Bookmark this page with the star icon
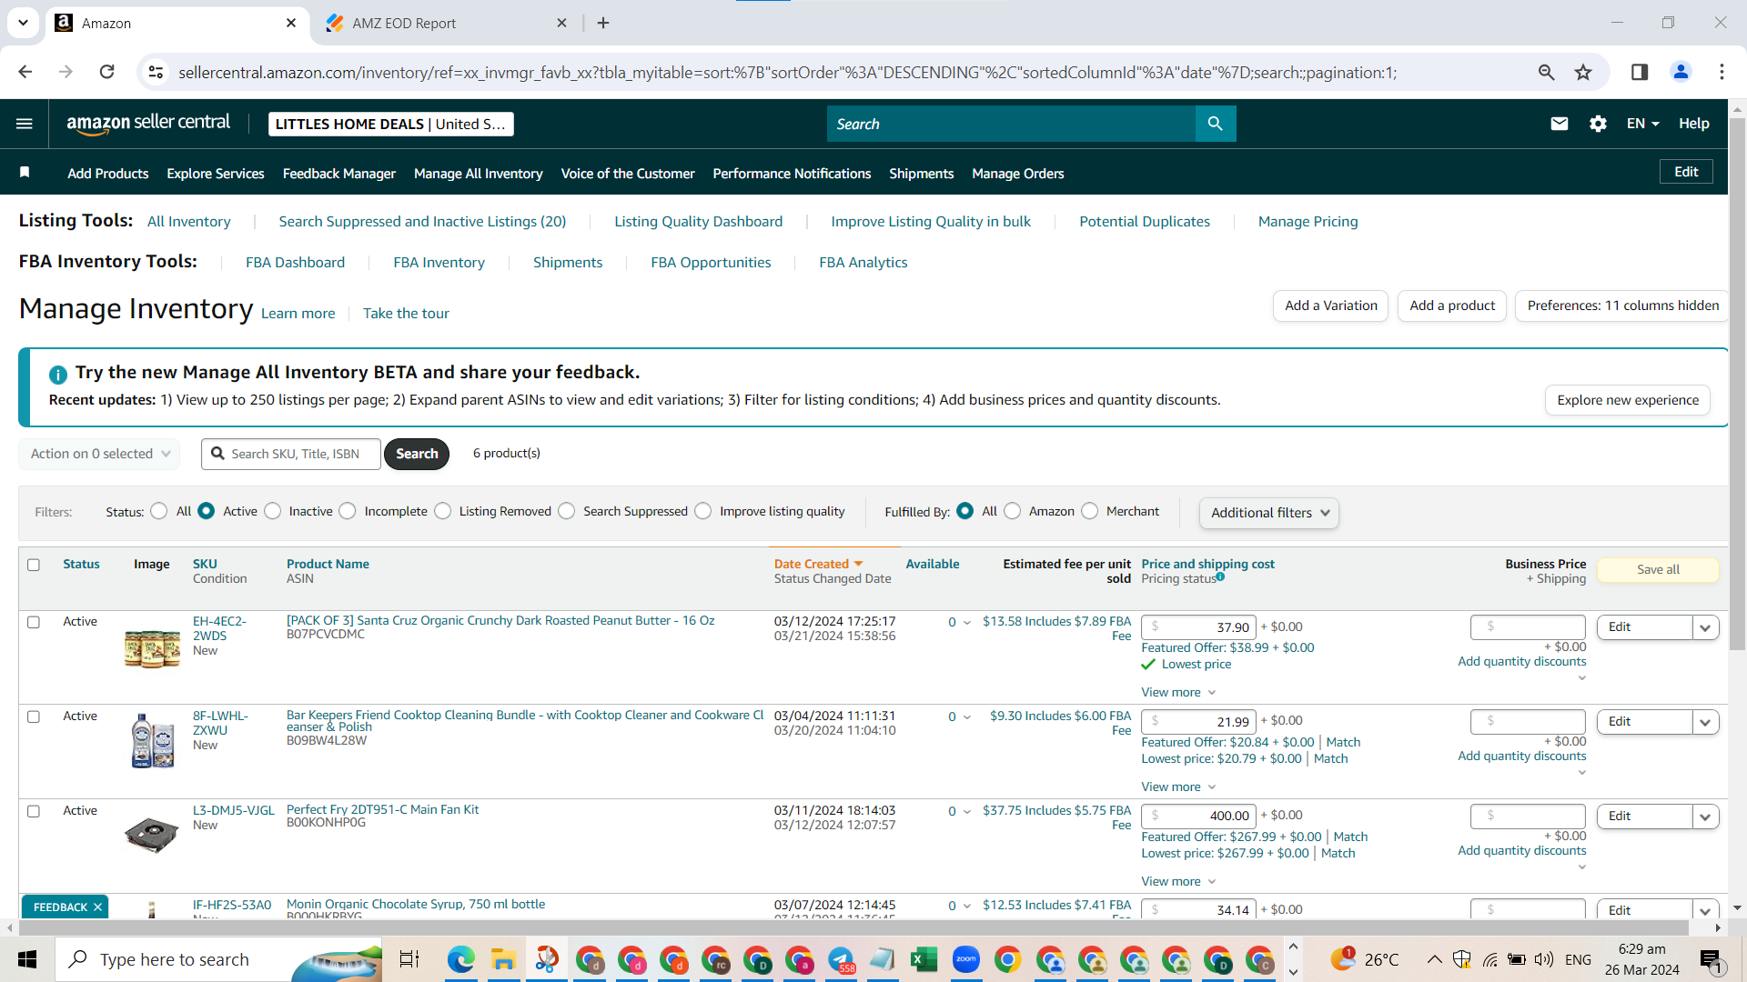The width and height of the screenshot is (1747, 982). 1583,72
